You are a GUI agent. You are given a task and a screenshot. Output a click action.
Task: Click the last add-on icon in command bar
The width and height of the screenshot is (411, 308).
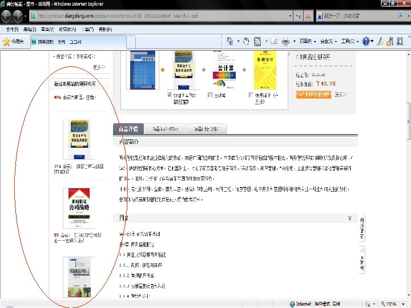tap(400, 42)
